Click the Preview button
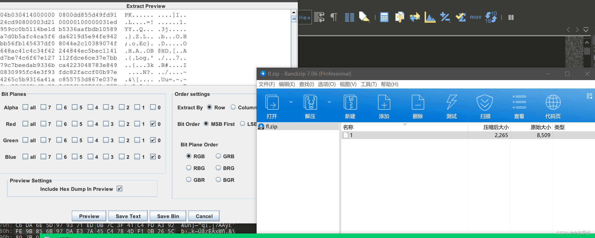 (89, 216)
